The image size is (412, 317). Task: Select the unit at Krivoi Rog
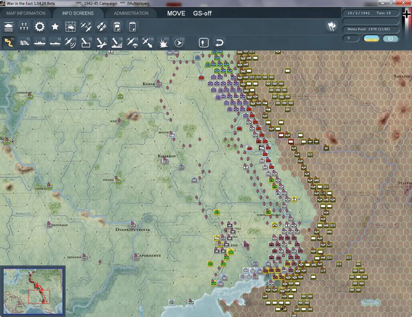(x=84, y=257)
